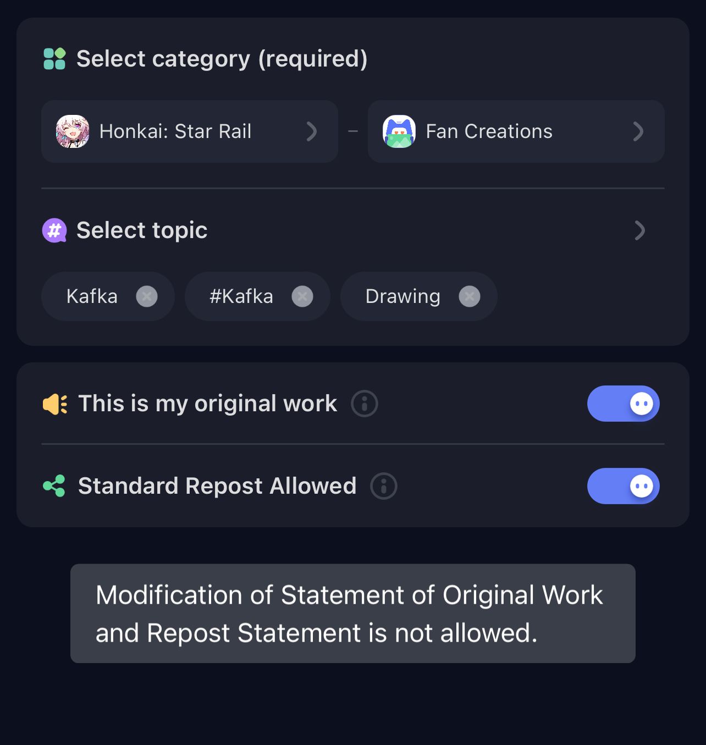
Task: Remove the 'Kafka' topic tag
Action: tap(147, 296)
